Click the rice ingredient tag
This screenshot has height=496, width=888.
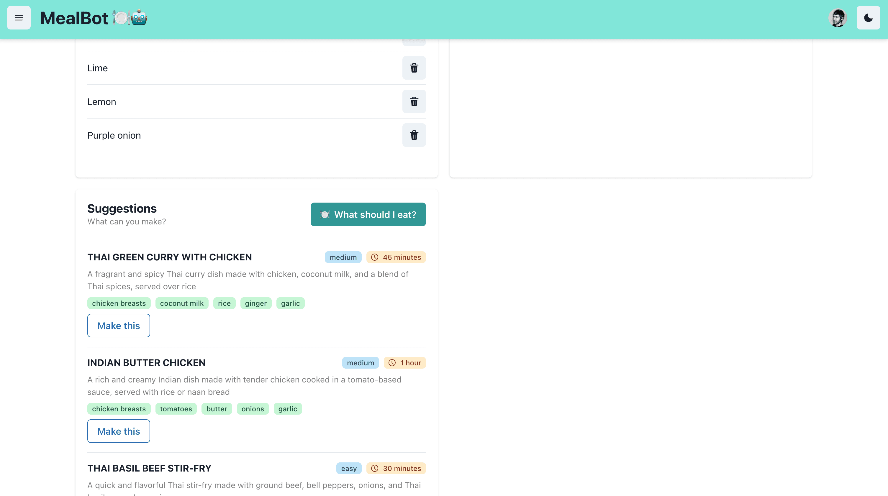224,303
